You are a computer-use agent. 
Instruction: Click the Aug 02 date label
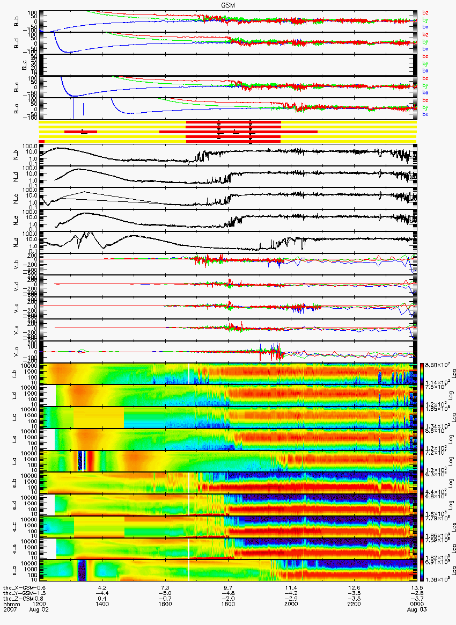pos(39,608)
